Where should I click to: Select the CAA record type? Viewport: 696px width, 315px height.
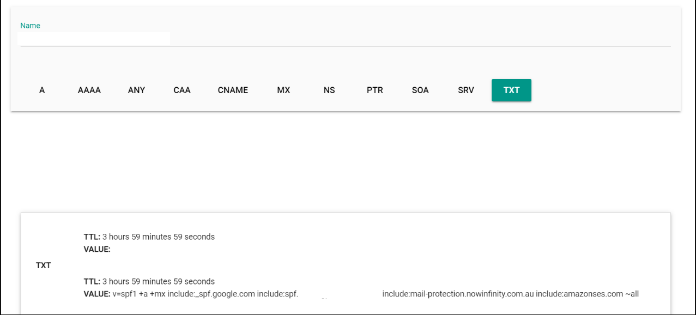(x=181, y=90)
